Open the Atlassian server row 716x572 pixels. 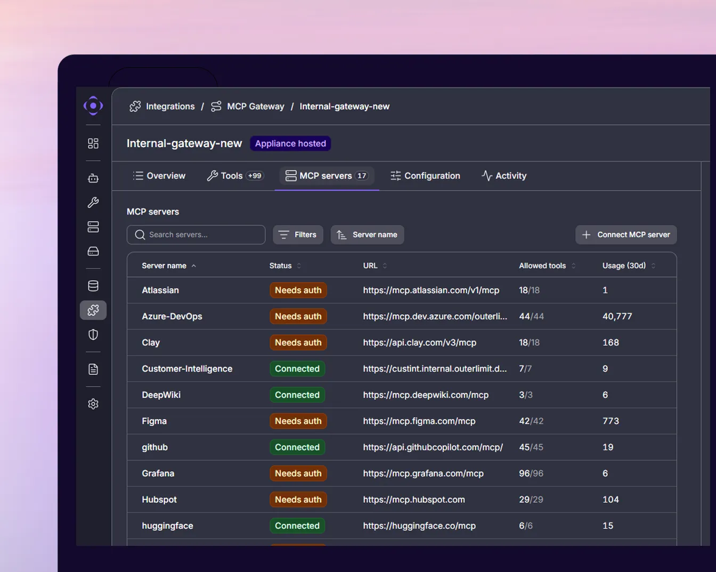click(402, 290)
